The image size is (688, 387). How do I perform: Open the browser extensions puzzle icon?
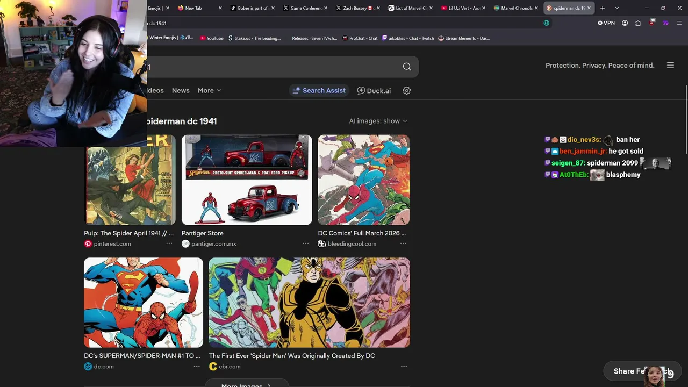point(638,23)
